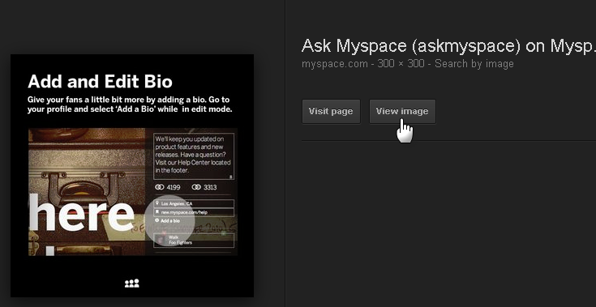Open the Visit page button
The width and height of the screenshot is (596, 307).
(x=331, y=111)
